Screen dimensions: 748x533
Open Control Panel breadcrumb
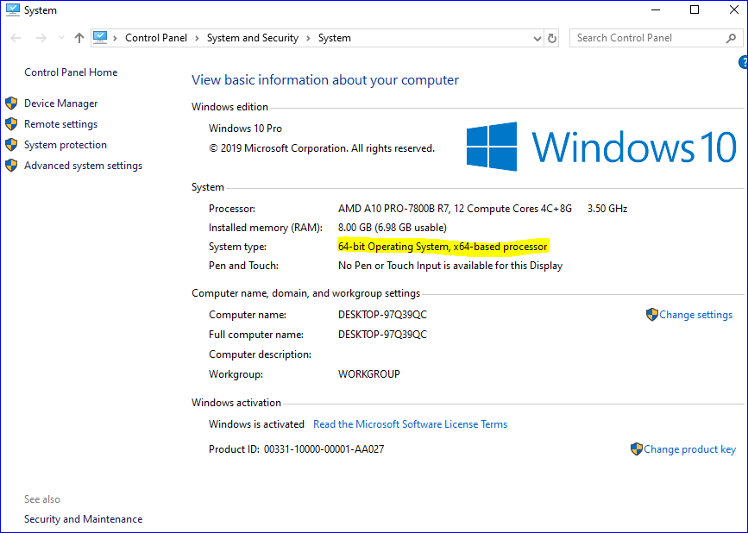[156, 38]
